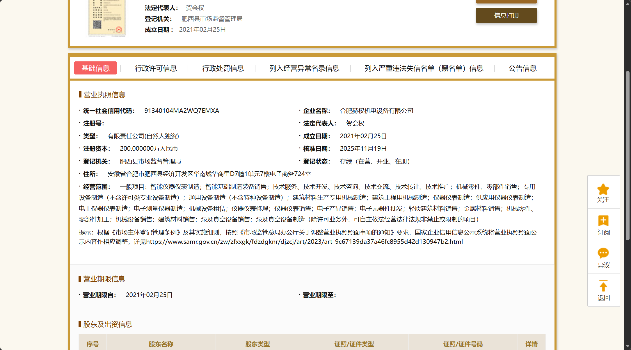Click the business license thumbnail image
The width and height of the screenshot is (631, 350).
(107, 18)
